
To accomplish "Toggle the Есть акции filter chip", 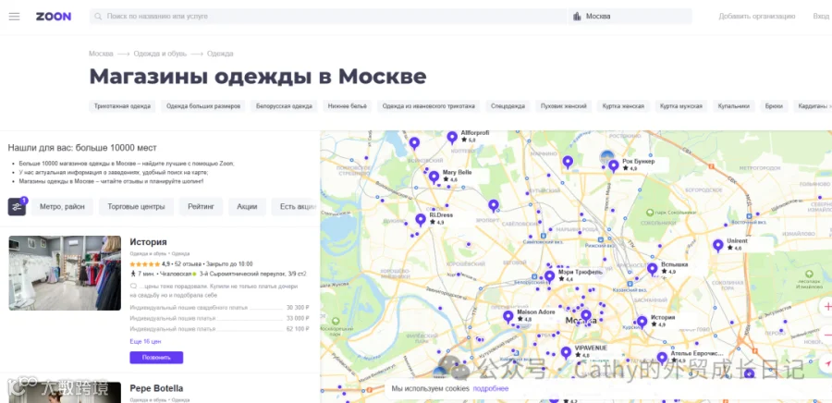I will (296, 207).
